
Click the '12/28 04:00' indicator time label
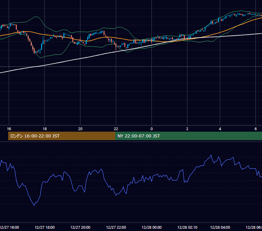(x=220, y=228)
